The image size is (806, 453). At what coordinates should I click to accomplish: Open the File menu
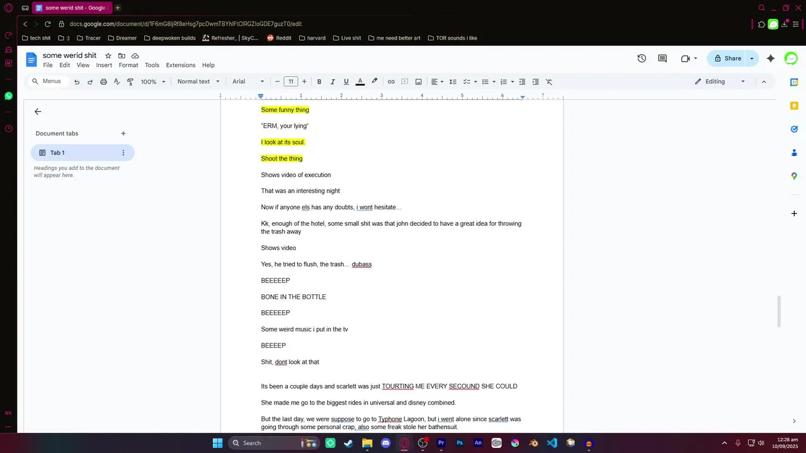tap(48, 65)
